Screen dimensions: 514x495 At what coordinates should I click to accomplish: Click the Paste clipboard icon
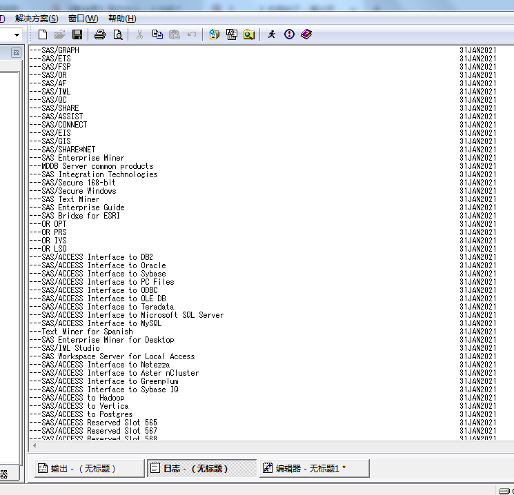pos(175,34)
